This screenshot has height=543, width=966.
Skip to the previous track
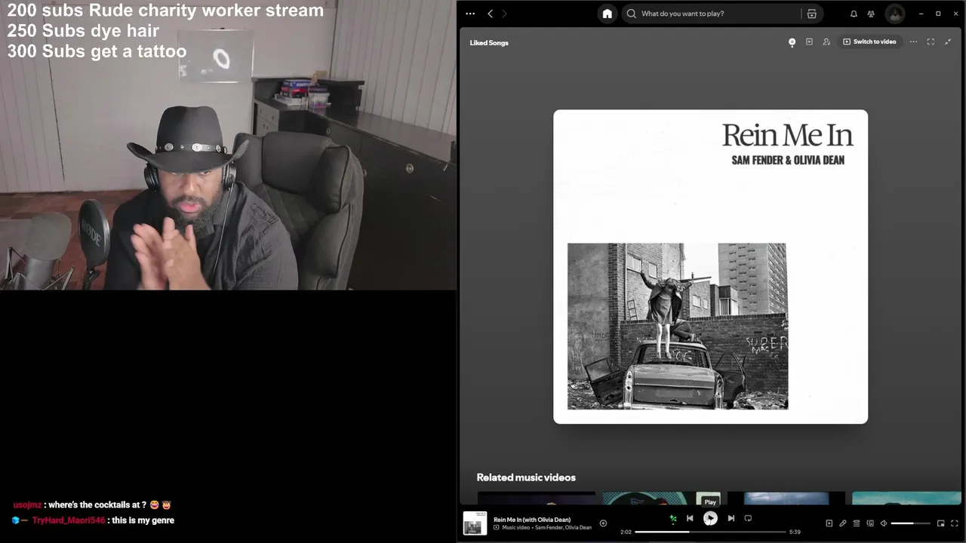pos(690,518)
